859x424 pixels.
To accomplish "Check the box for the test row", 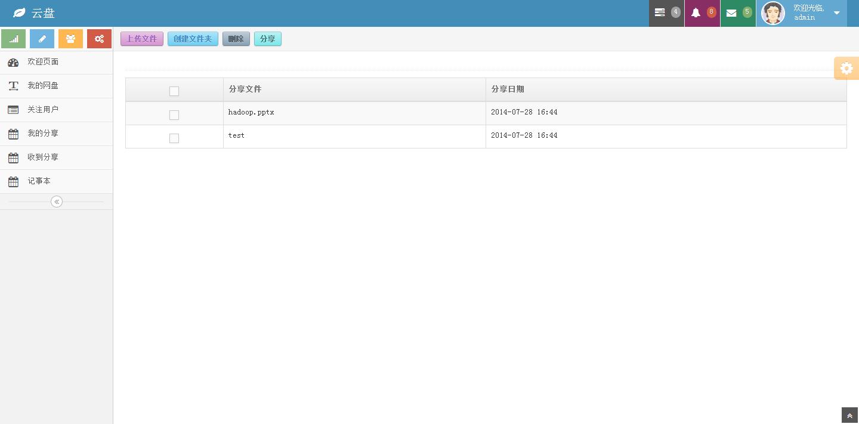I will point(174,138).
